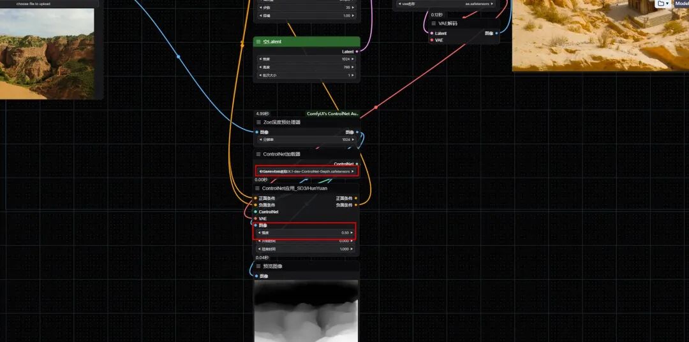Click 'choose file to upload' button
Screen dimensions: 689x342
point(33,4)
